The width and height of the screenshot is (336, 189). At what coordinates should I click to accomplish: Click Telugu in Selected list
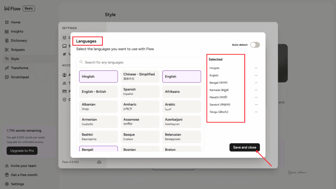(219, 112)
